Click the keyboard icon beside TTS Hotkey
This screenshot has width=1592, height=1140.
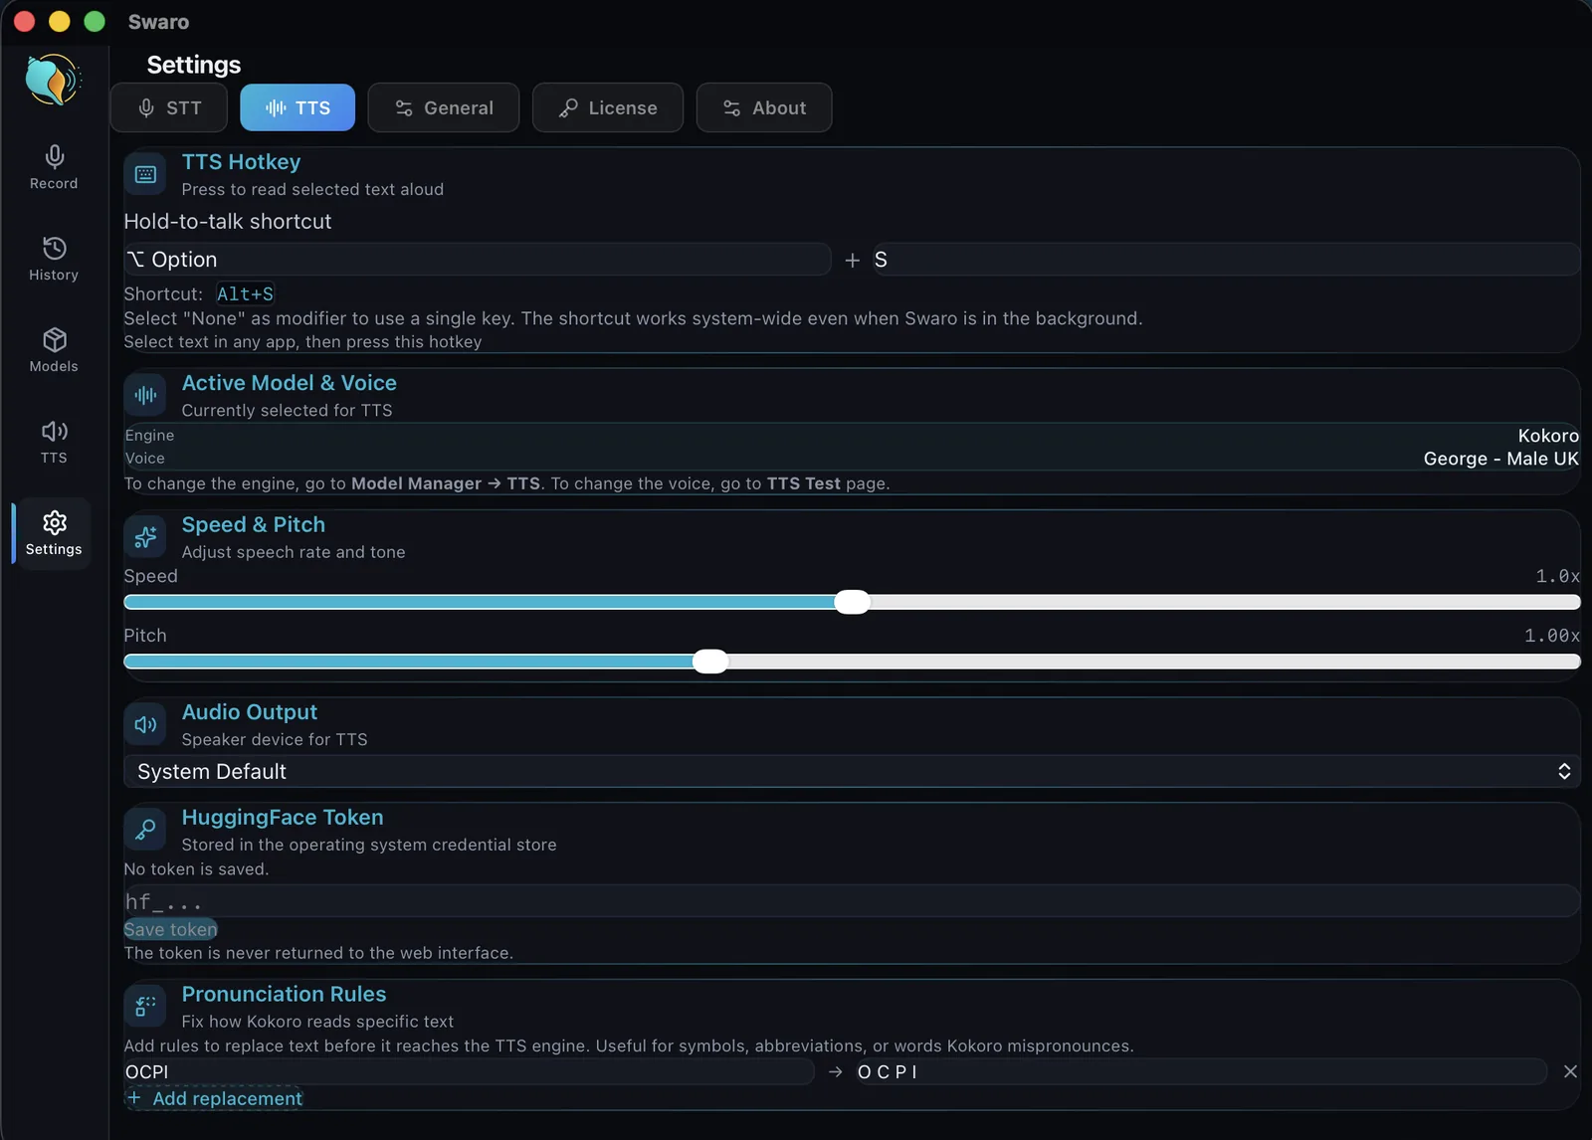145,174
